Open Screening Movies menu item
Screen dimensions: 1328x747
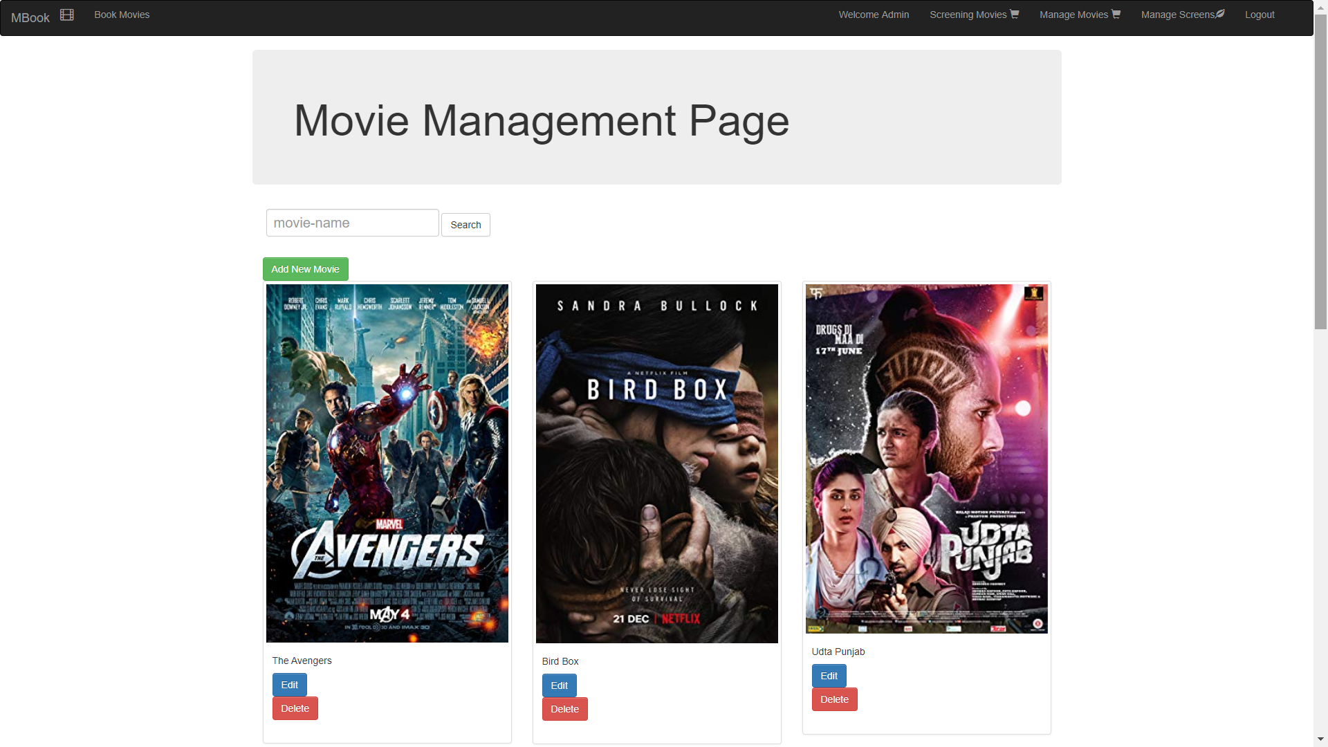tap(974, 15)
